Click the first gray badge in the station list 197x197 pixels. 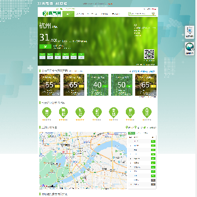pyautogui.click(x=153, y=180)
